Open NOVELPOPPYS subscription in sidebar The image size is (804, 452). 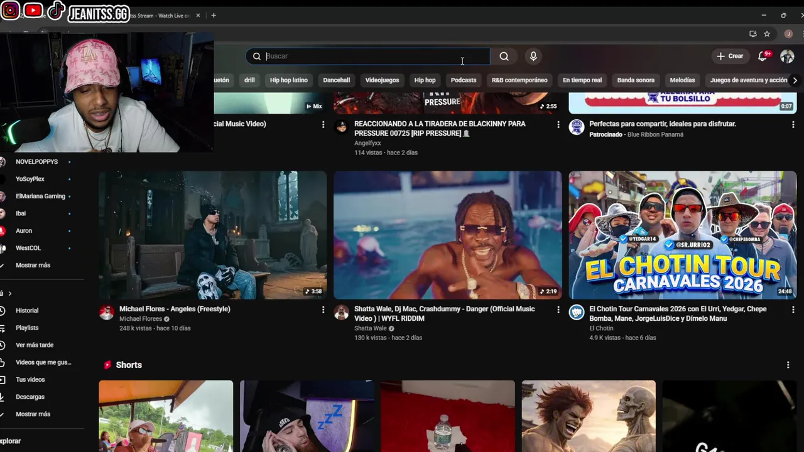[36, 162]
